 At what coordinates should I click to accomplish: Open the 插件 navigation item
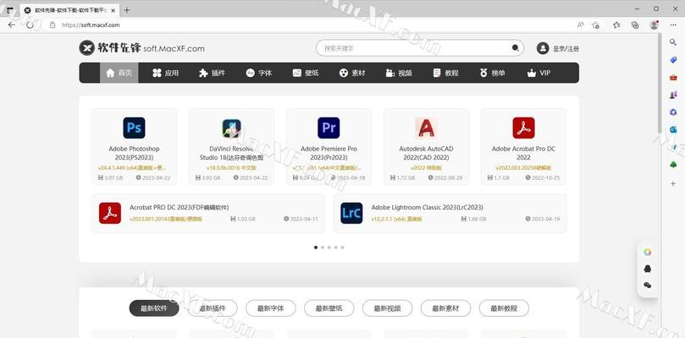click(212, 73)
